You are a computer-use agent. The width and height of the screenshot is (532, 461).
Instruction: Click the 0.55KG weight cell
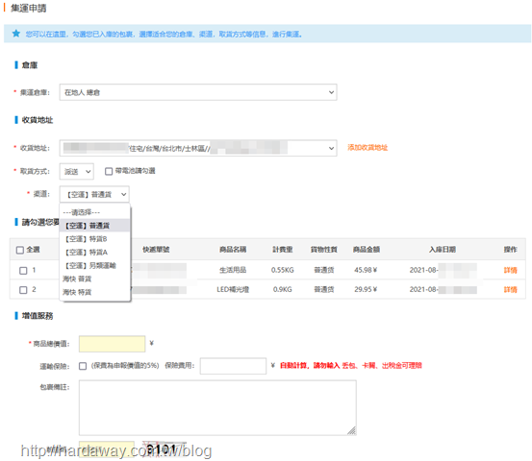pyautogui.click(x=283, y=270)
